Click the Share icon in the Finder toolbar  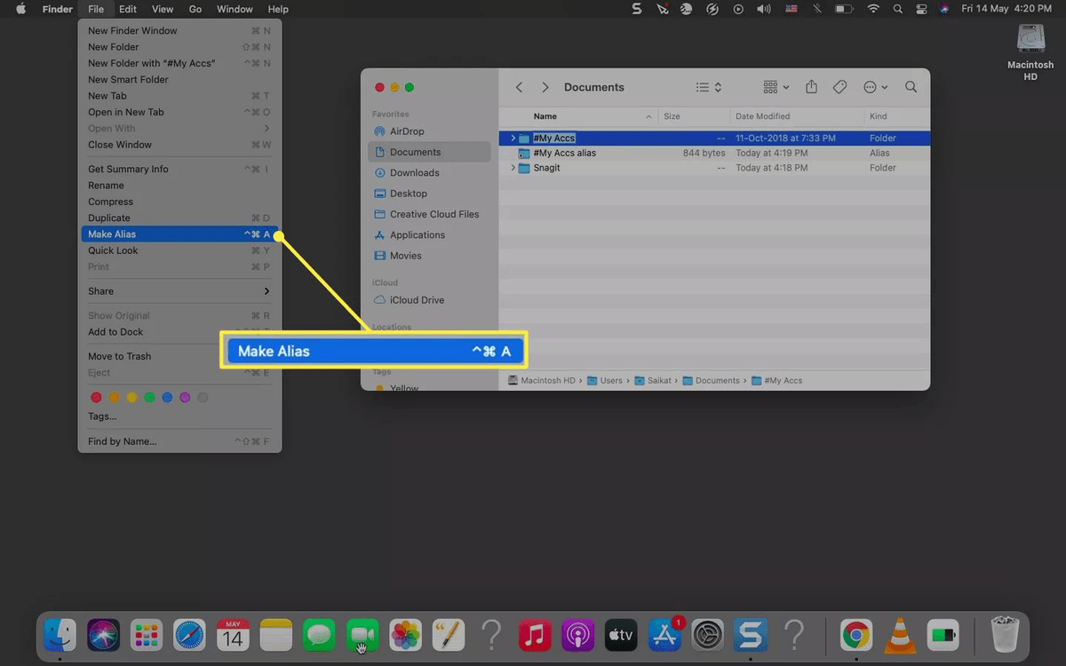click(x=811, y=86)
